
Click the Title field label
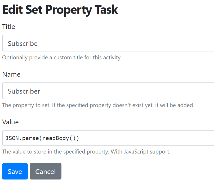tap(8, 27)
